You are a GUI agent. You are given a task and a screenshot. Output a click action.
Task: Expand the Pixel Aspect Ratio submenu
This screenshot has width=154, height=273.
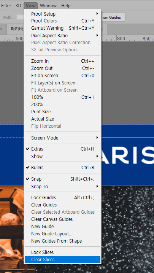(62, 35)
